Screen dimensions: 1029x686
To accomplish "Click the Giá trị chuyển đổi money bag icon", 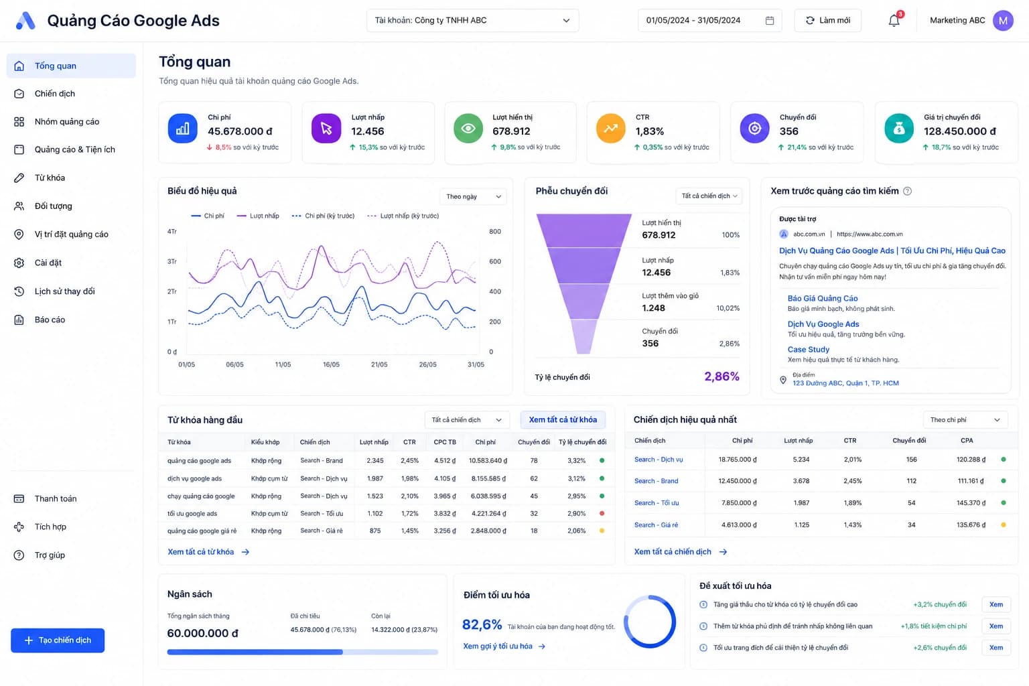I will coord(899,129).
